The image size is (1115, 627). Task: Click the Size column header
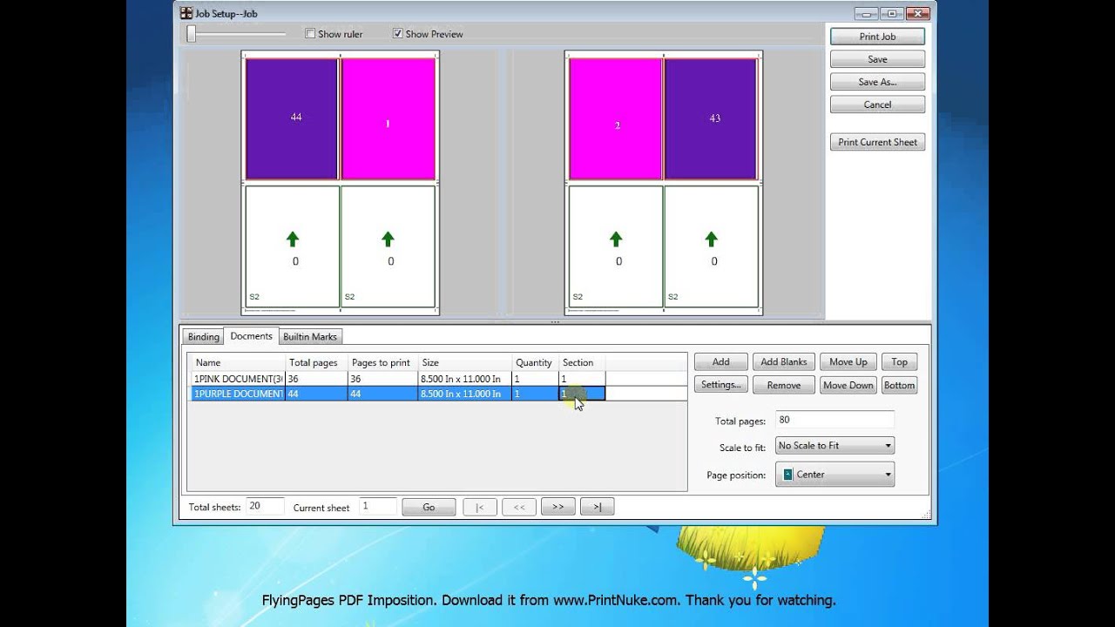pyautogui.click(x=464, y=362)
